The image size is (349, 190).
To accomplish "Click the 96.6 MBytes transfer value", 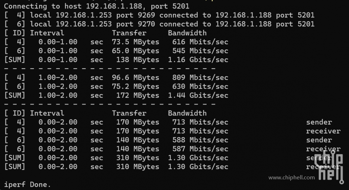I will 136,78.
